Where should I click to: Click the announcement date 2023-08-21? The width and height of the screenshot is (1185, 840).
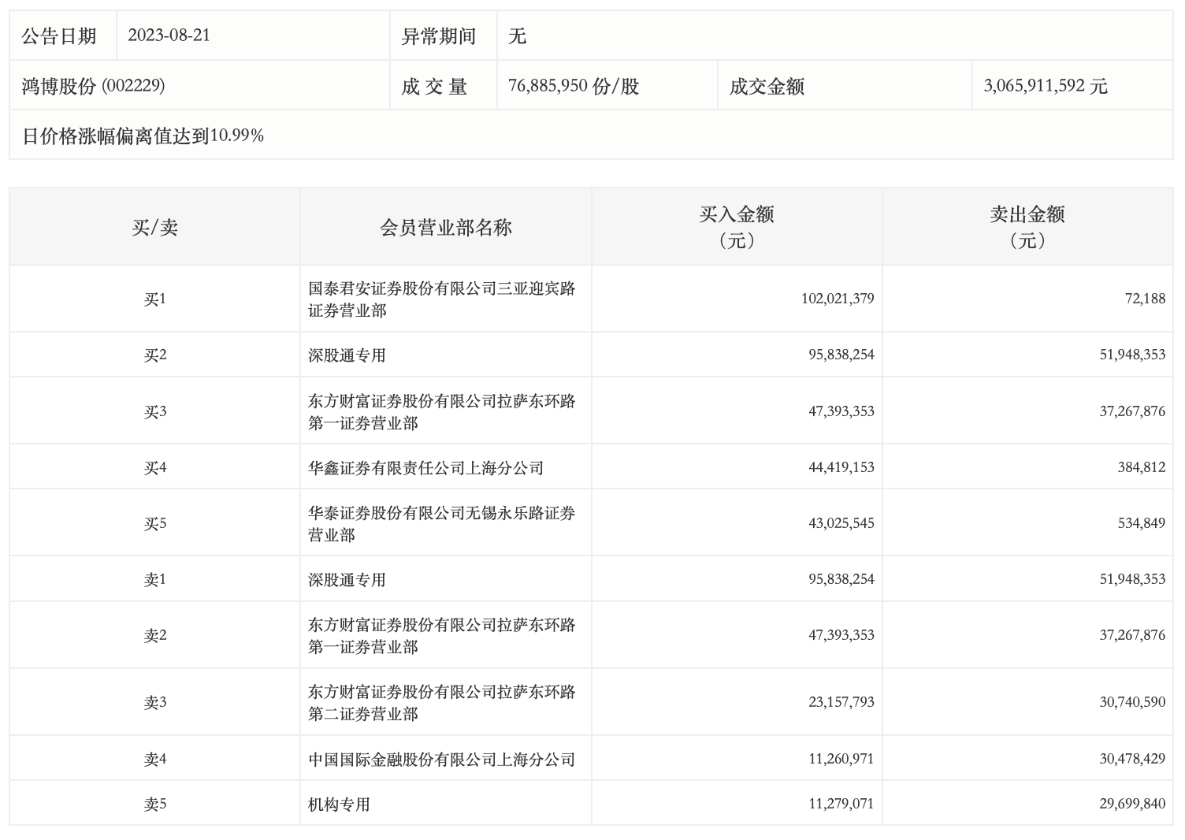(169, 35)
